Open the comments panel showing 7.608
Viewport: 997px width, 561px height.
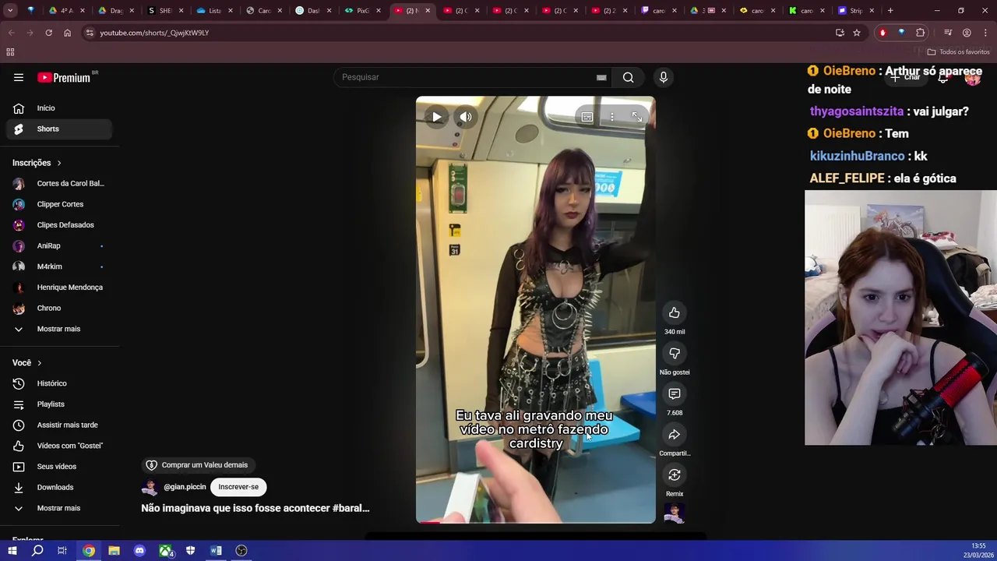coord(675,393)
